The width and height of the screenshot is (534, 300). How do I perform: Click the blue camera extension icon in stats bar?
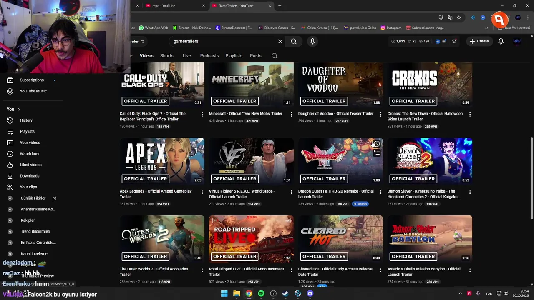(438, 41)
